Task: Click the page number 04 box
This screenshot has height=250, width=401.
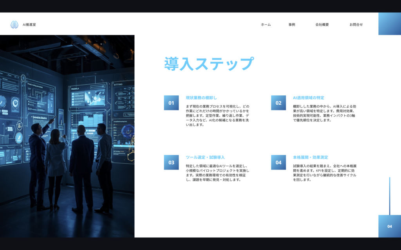Action: tap(390, 226)
